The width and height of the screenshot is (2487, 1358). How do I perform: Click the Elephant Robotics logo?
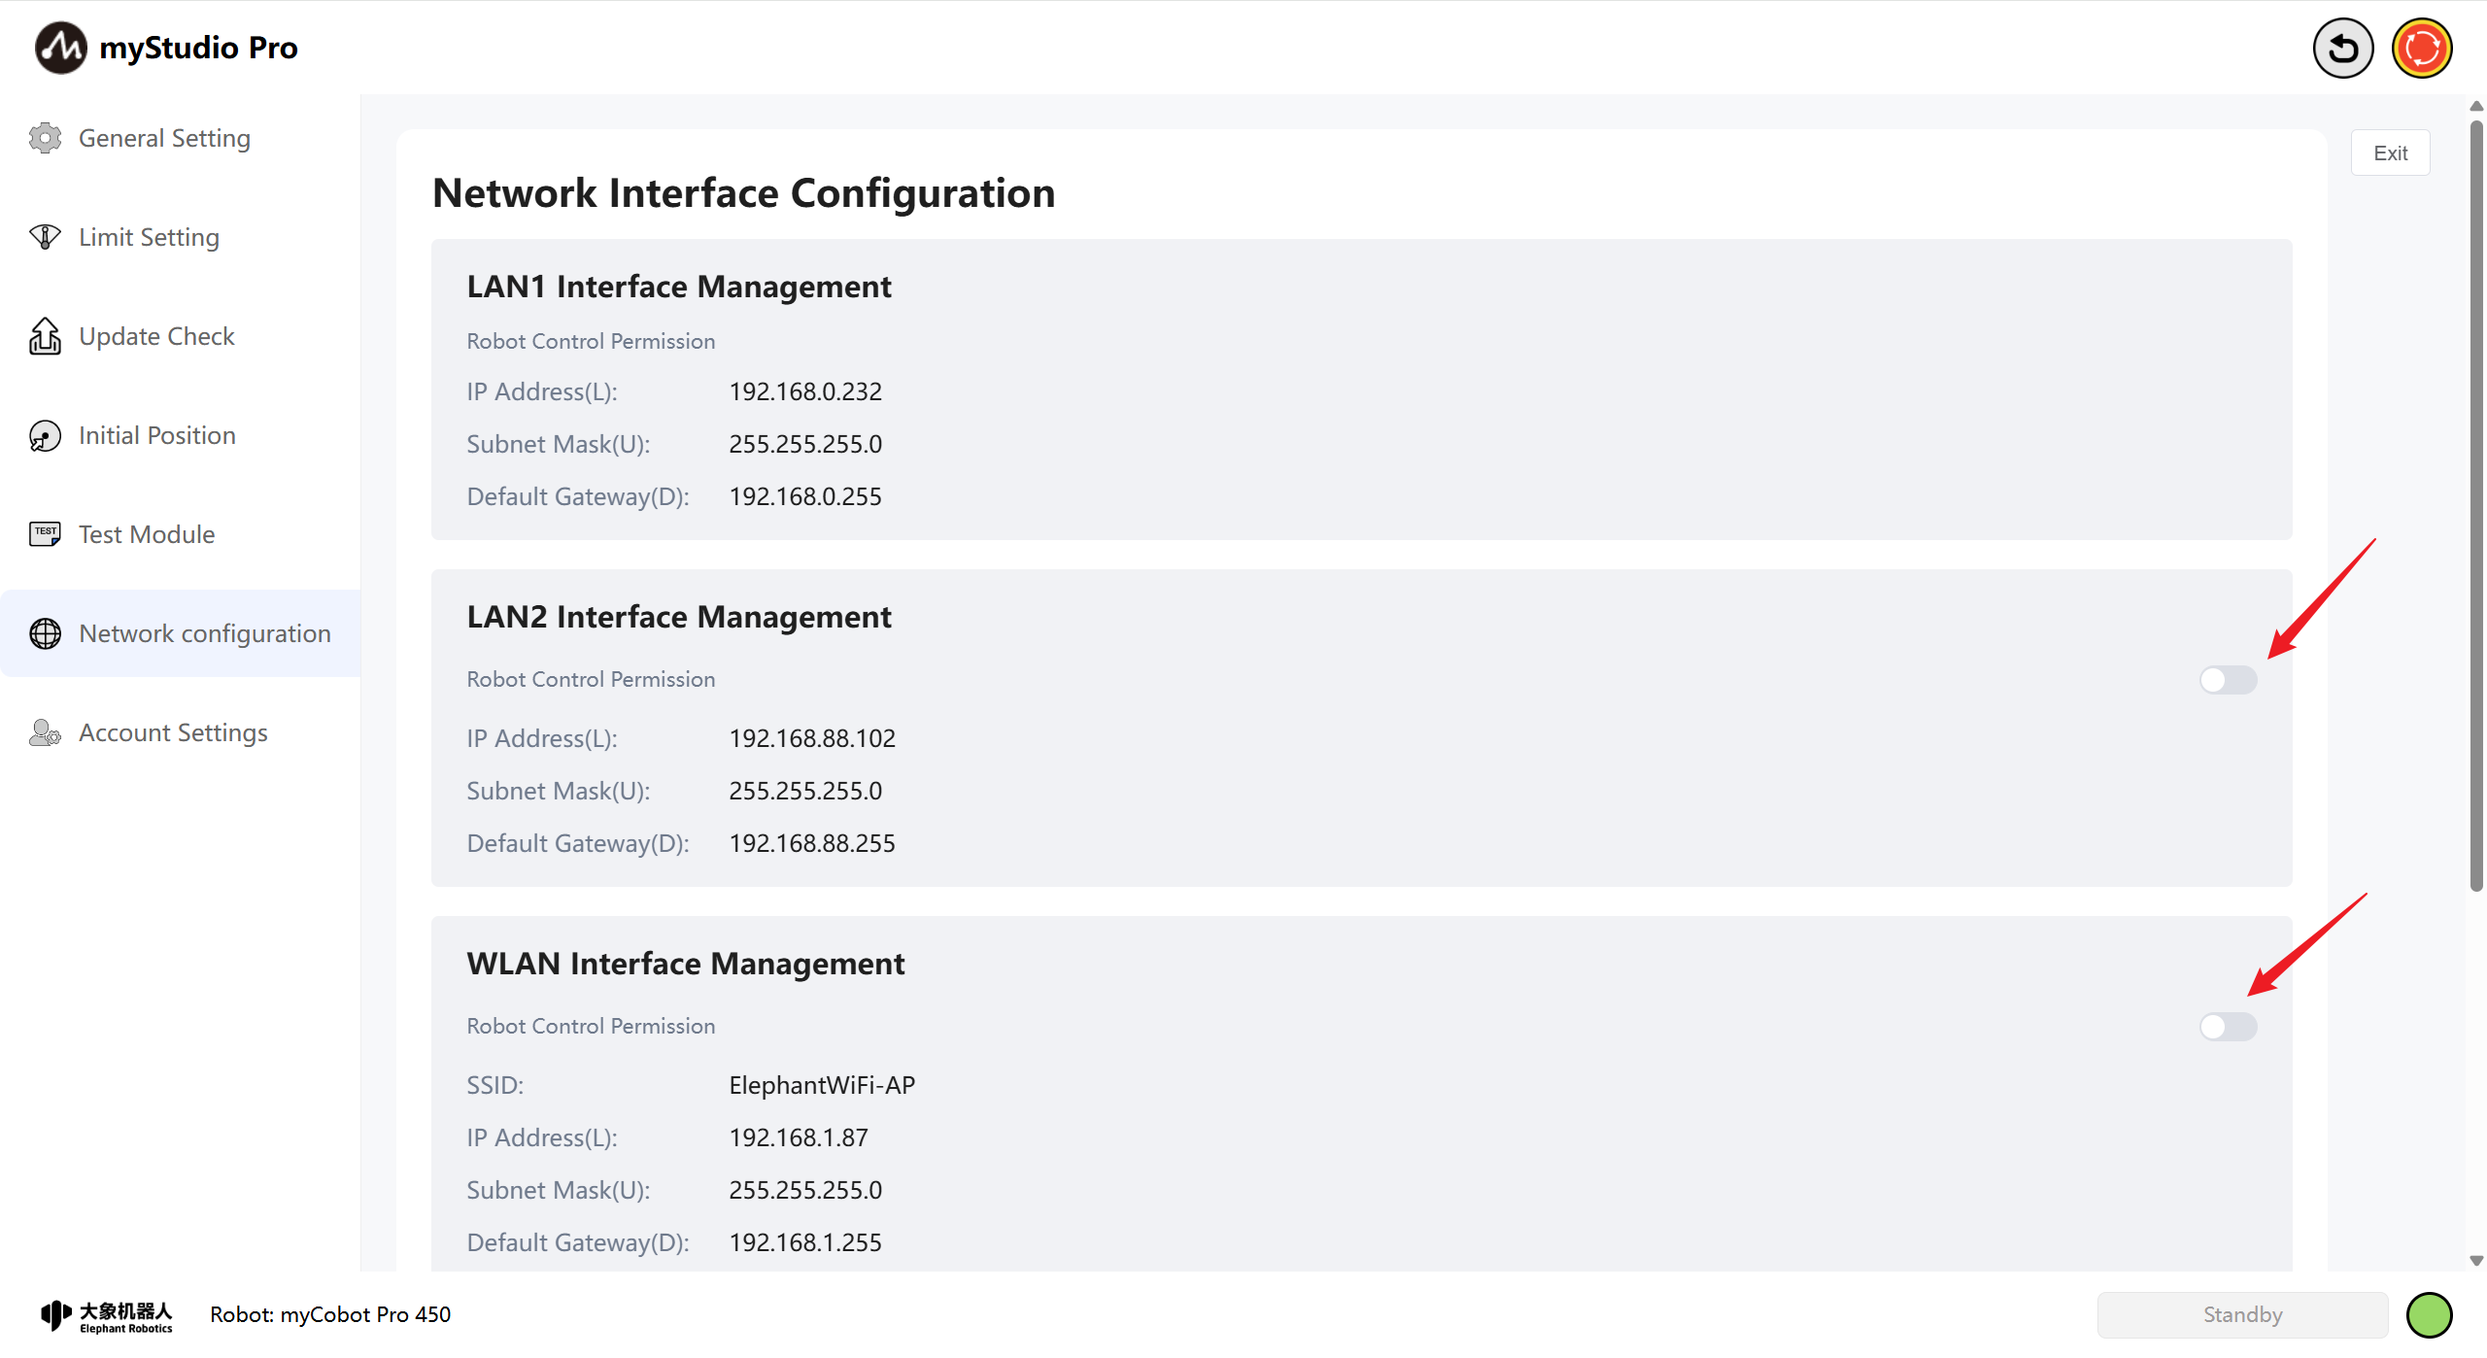point(107,1315)
